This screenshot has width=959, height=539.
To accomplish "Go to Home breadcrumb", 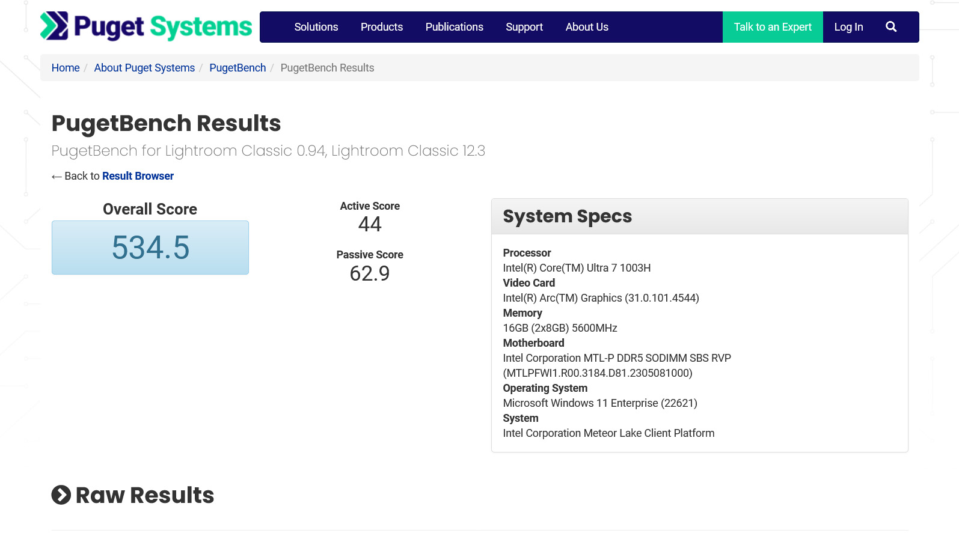I will 66,68.
